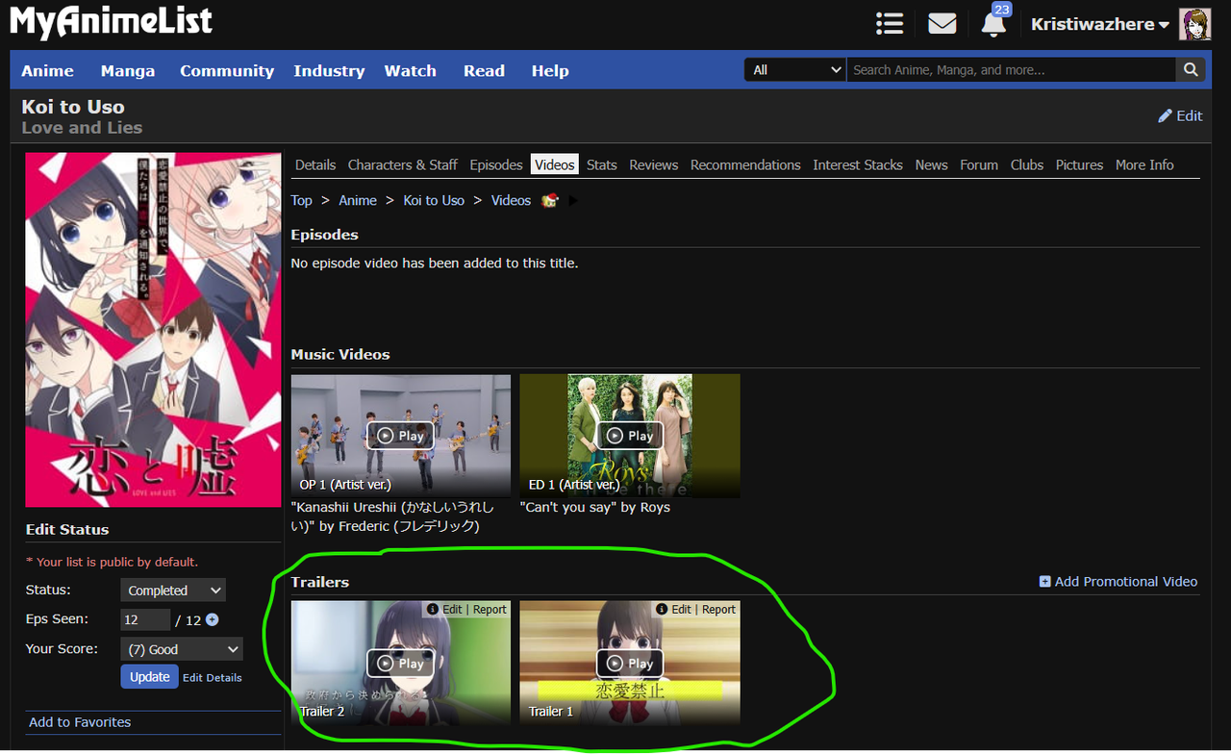Open the Community navigation menu
The width and height of the screenshot is (1231, 755).
(227, 70)
